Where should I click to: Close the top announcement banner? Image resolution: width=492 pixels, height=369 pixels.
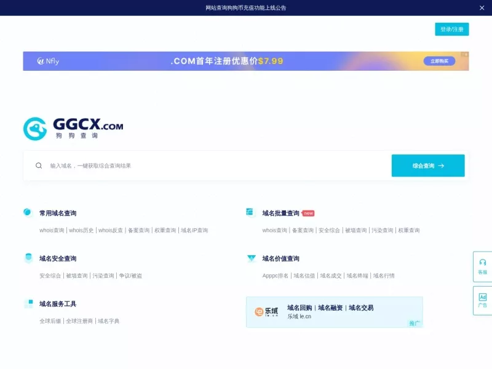482,8
